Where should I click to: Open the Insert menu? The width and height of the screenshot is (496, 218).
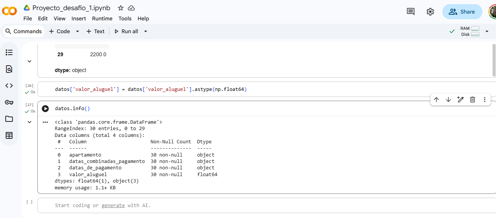pyautogui.click(x=79, y=18)
